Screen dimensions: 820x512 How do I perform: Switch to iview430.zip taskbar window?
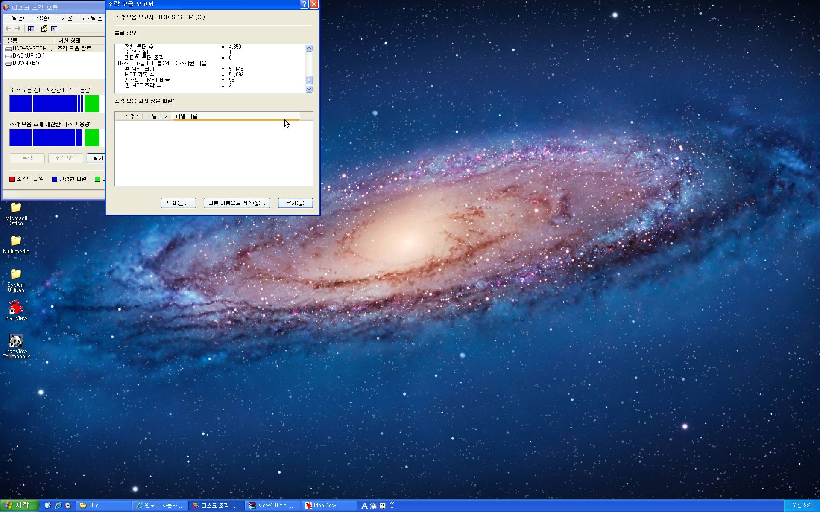273,506
